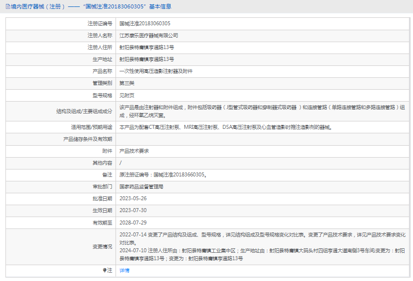Click the 生产地址 label
This screenshot has height=281, width=413.
102,59
